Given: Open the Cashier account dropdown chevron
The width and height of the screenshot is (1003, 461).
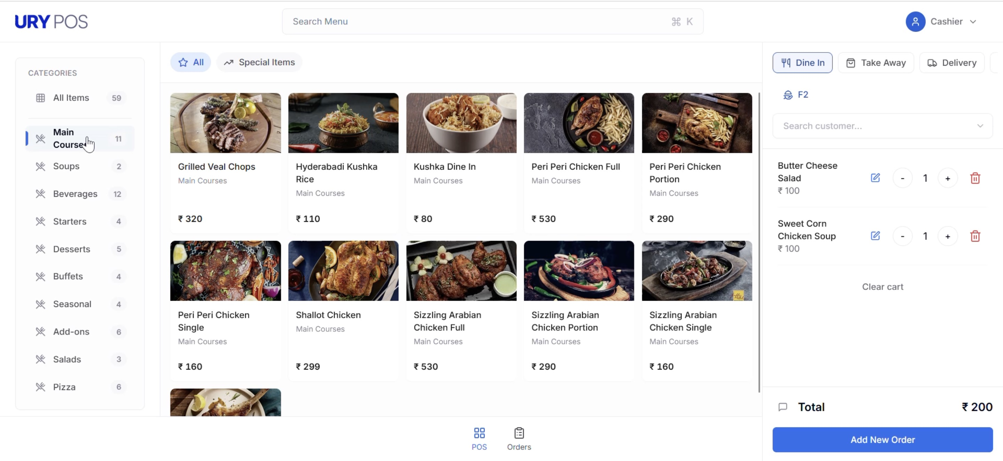Looking at the screenshot, I should 974,22.
